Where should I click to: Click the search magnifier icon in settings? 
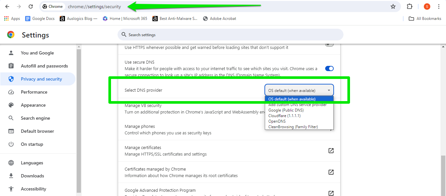click(124, 35)
